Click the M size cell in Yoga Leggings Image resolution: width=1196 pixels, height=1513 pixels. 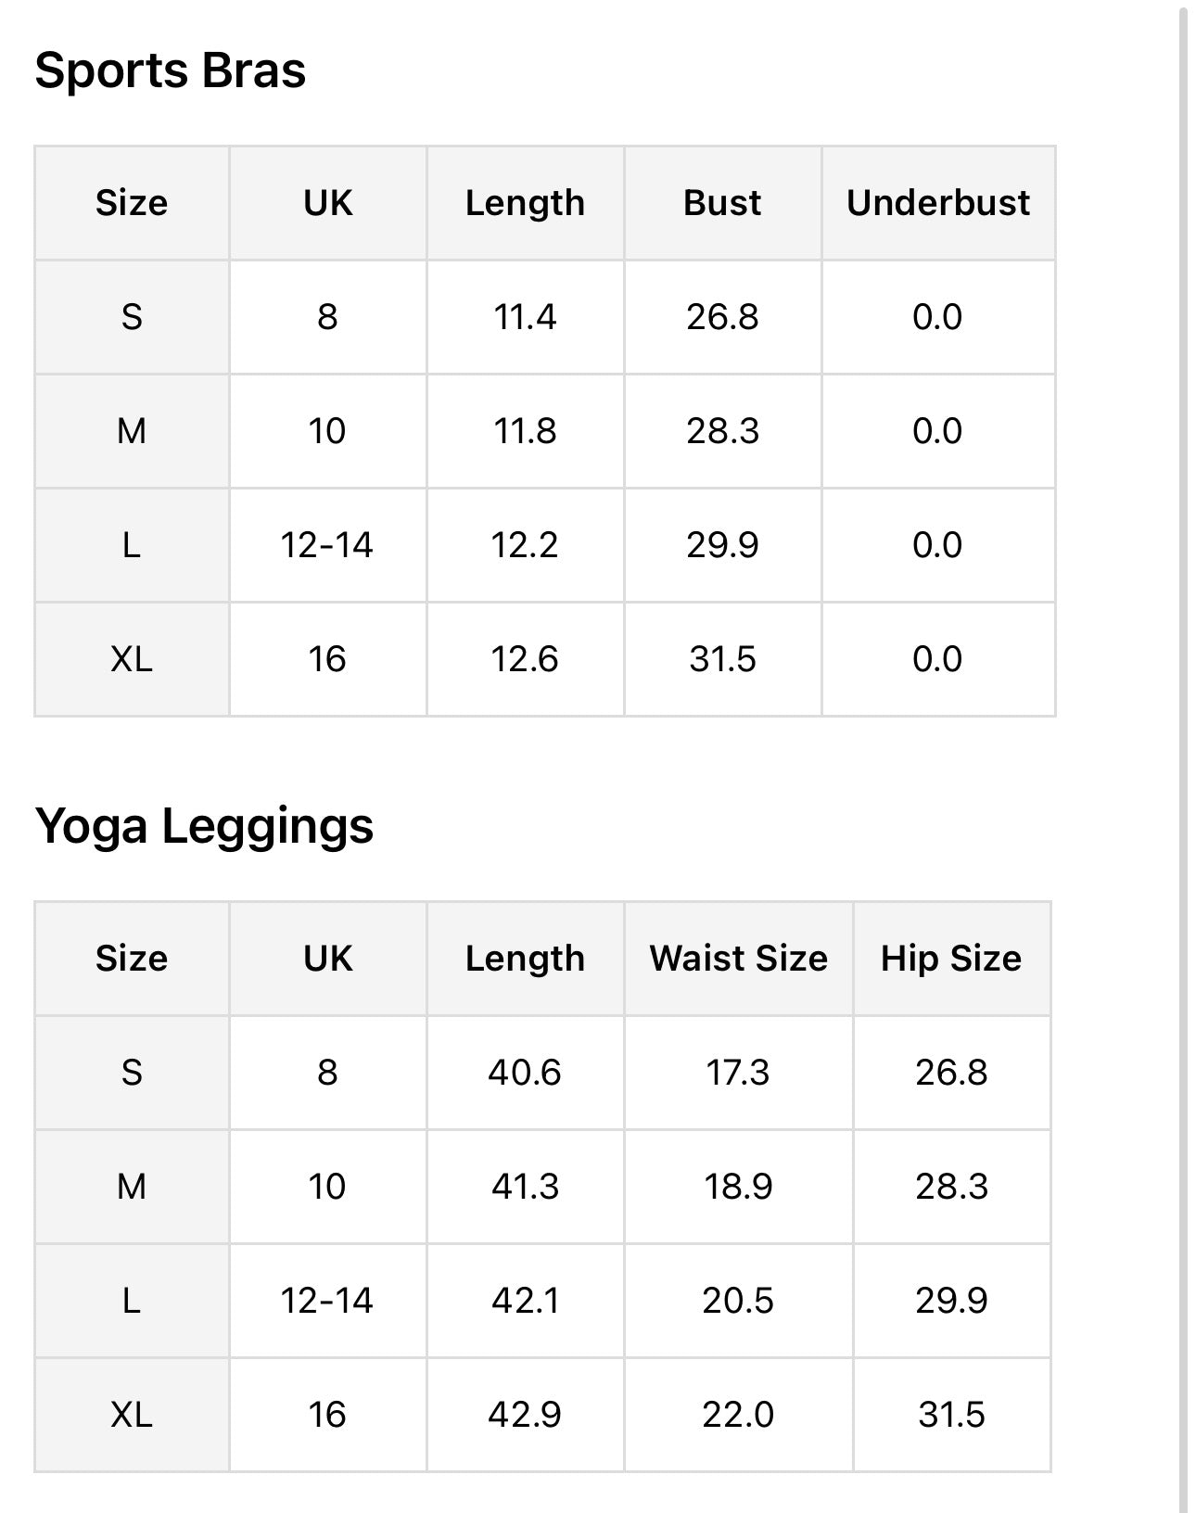(x=132, y=1187)
